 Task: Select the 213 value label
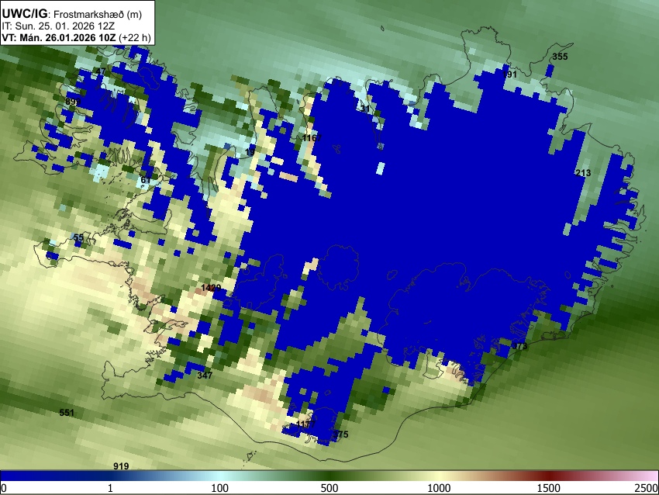583,173
